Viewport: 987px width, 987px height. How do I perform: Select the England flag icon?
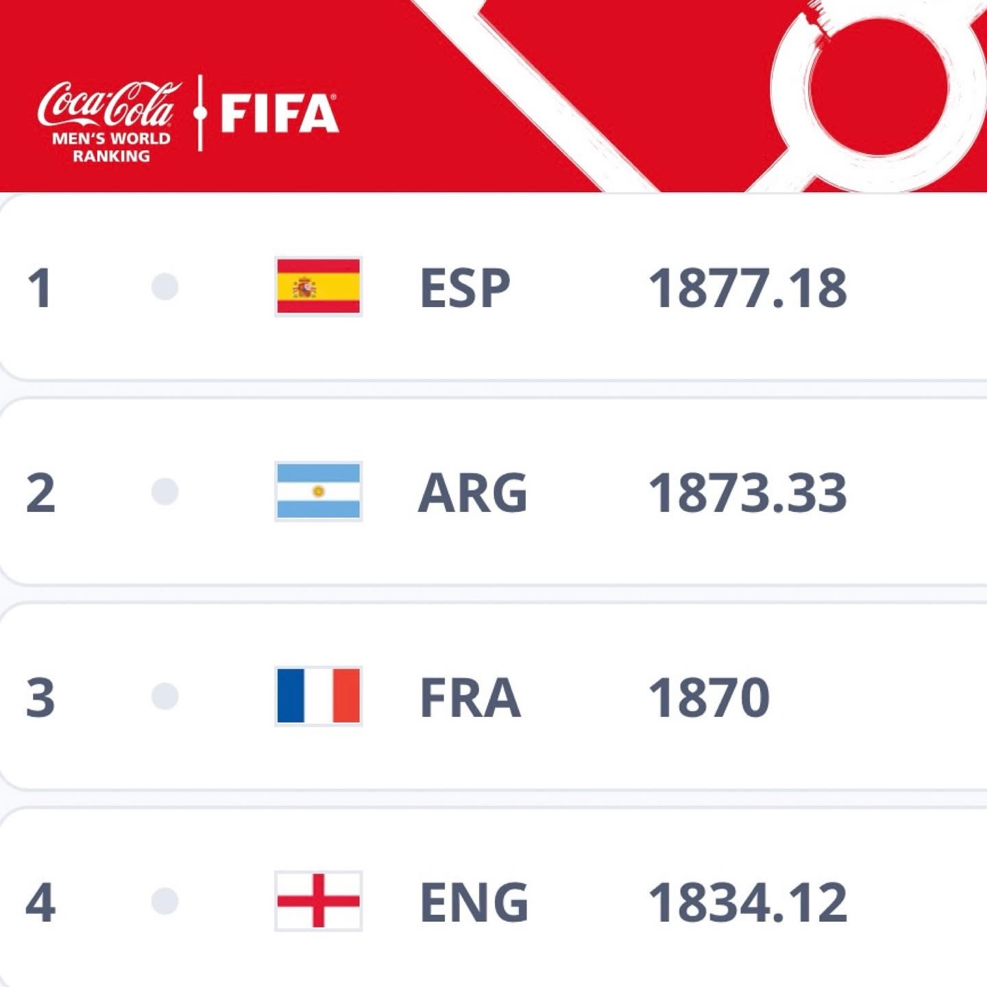click(318, 901)
